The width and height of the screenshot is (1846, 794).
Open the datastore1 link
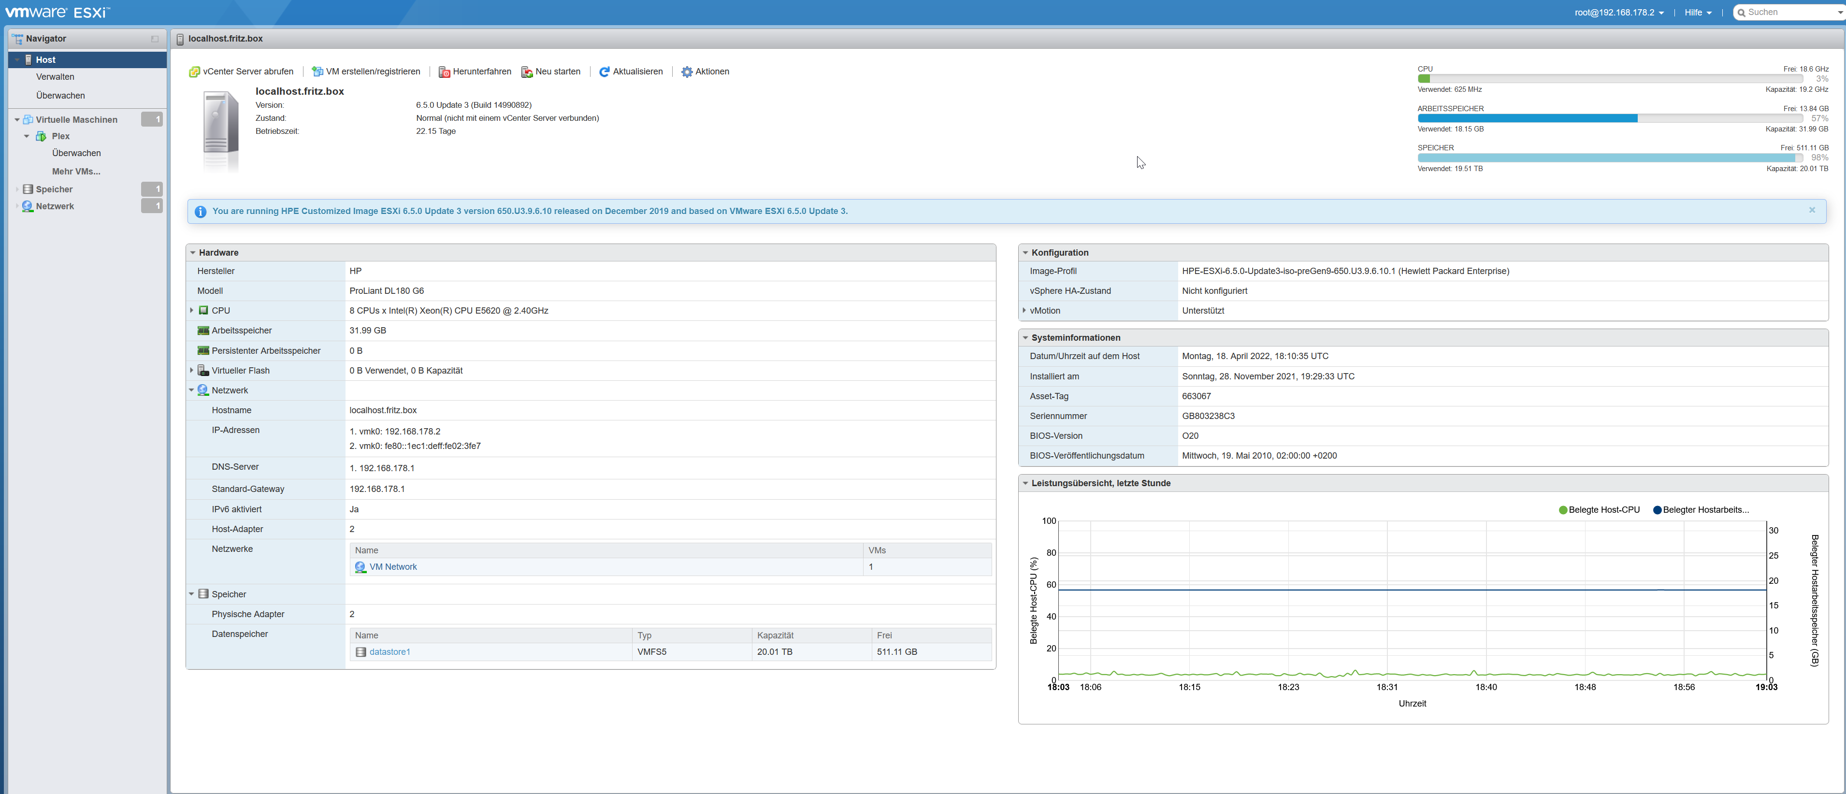(x=390, y=652)
